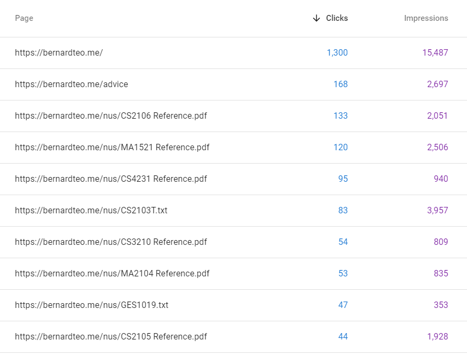Open the bernardteo.me/advice row

234,84
